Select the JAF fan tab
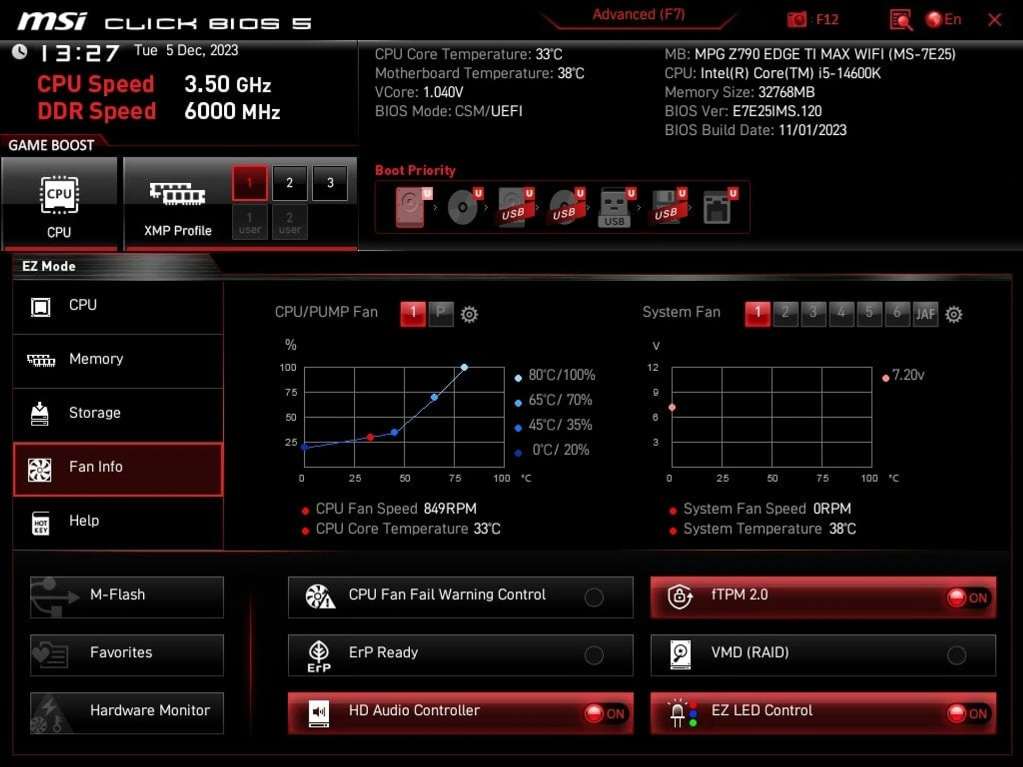The image size is (1023, 767). (925, 314)
